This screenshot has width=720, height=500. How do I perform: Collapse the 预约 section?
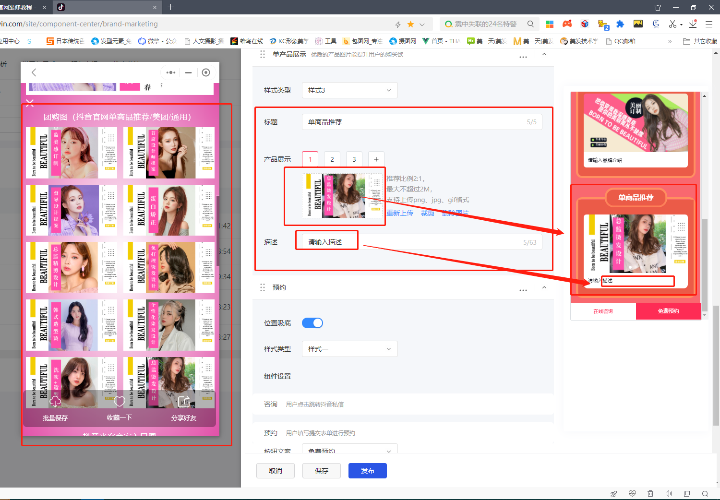pyautogui.click(x=544, y=287)
